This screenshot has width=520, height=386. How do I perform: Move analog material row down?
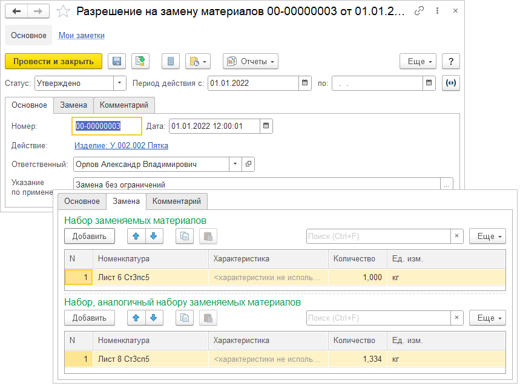(x=154, y=318)
